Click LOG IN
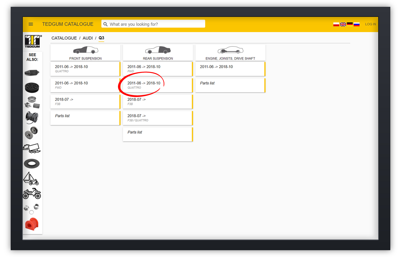401x257 pixels. pos(370,24)
